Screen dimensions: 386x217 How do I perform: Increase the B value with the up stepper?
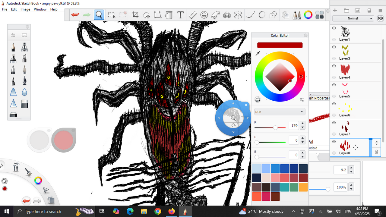[302, 153]
